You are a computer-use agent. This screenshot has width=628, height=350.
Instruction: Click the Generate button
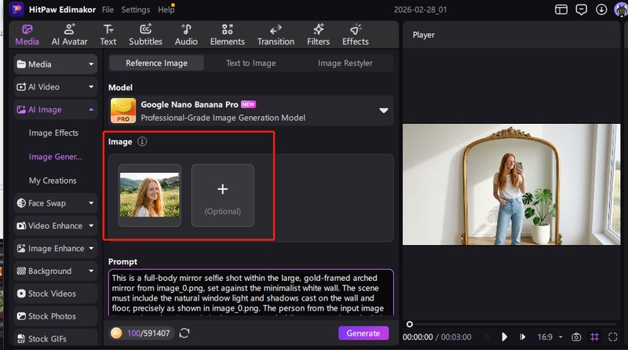coord(363,334)
